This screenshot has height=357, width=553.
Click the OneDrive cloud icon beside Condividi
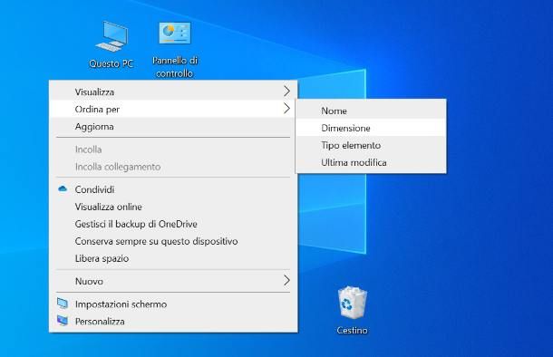[x=63, y=188]
